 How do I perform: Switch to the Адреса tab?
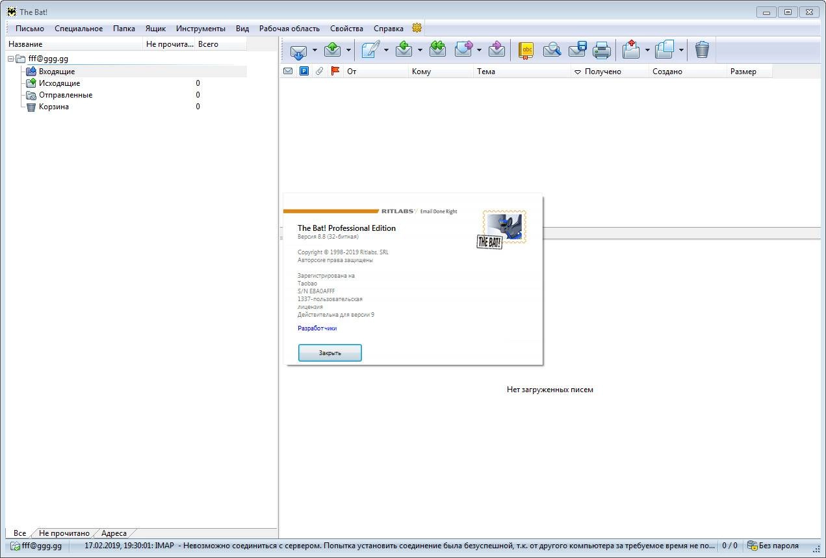[x=114, y=533]
